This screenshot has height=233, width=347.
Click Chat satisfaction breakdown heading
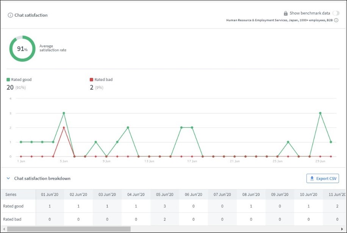pyautogui.click(x=42, y=179)
